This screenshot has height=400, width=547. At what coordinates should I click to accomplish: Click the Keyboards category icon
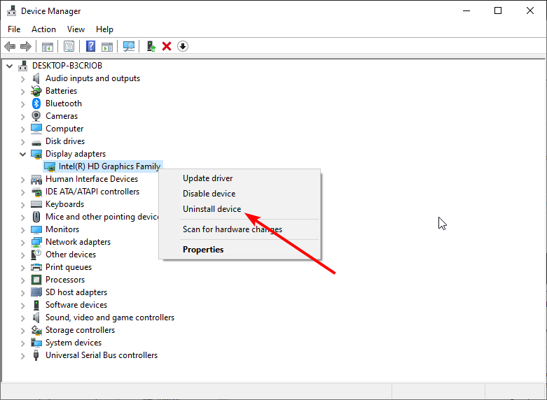[36, 204]
